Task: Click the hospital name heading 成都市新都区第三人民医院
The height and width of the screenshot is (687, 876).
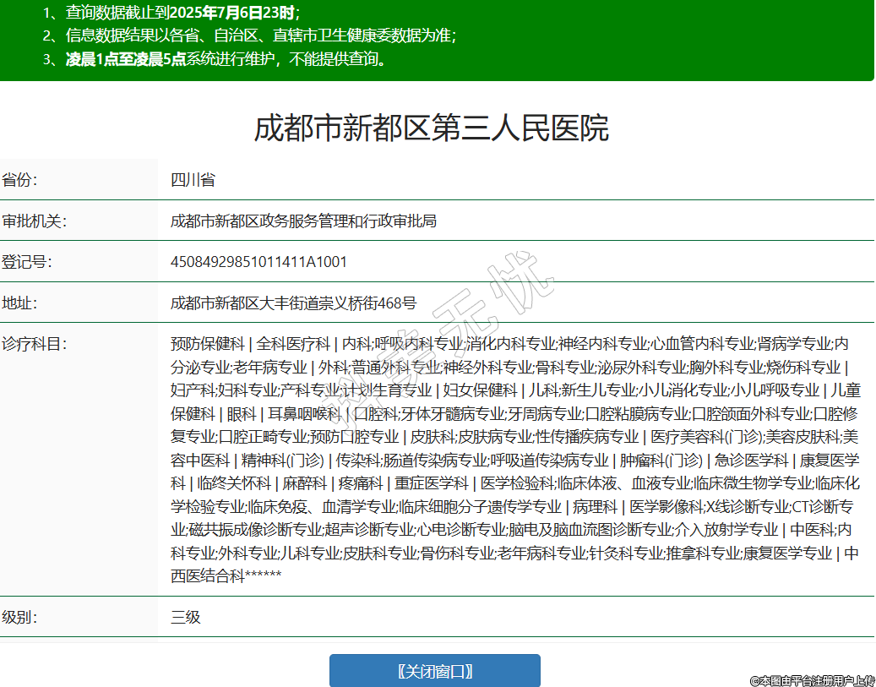Action: pyautogui.click(x=431, y=128)
